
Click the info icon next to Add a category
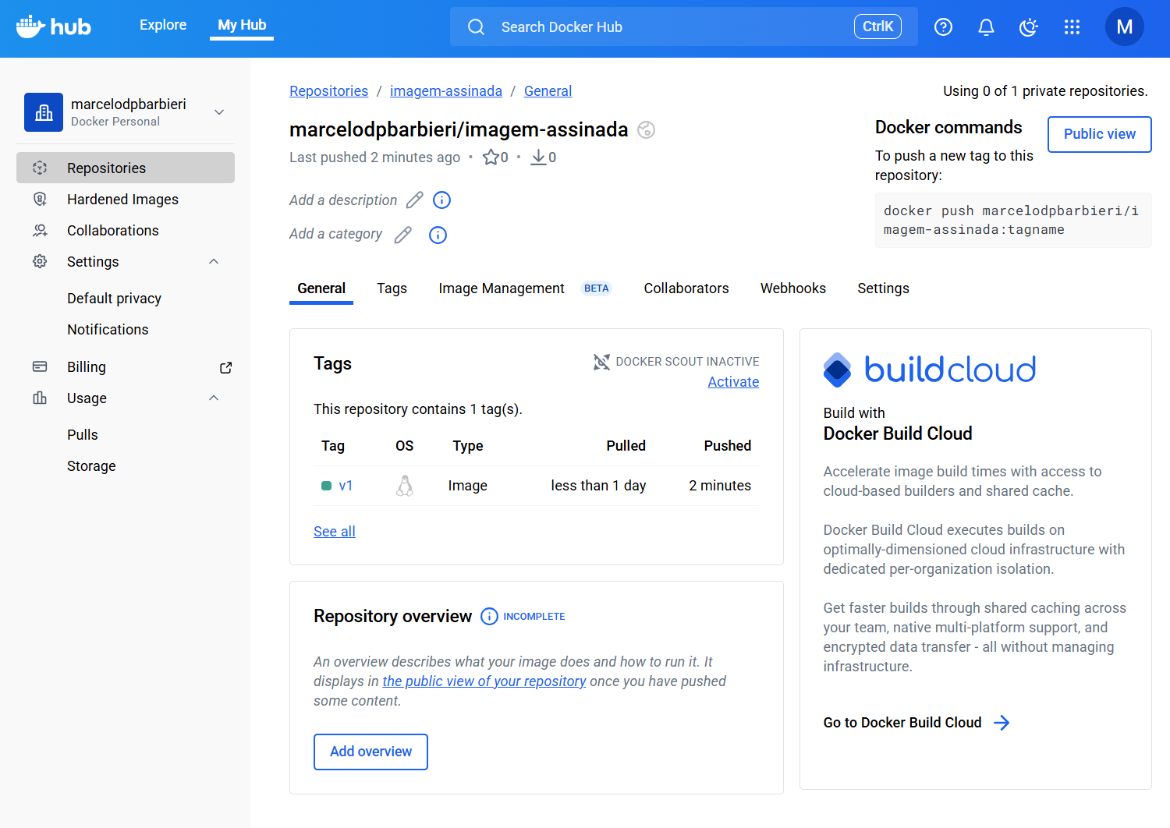pos(438,235)
